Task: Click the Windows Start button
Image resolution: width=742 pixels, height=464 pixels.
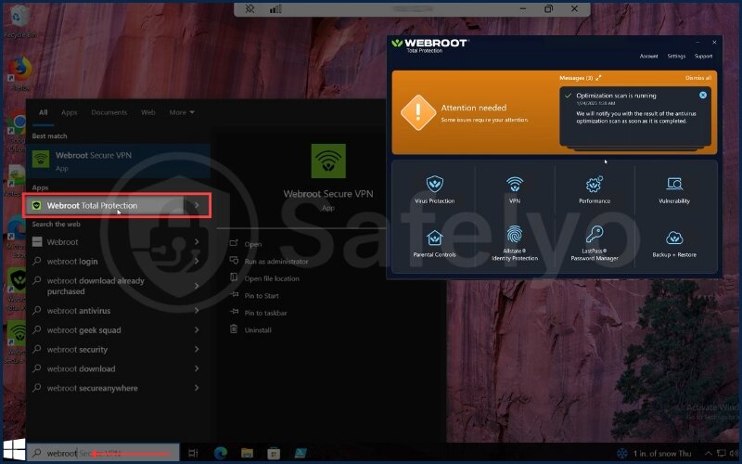Action: [x=13, y=454]
